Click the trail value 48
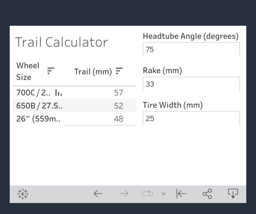The image size is (256, 214). click(118, 119)
